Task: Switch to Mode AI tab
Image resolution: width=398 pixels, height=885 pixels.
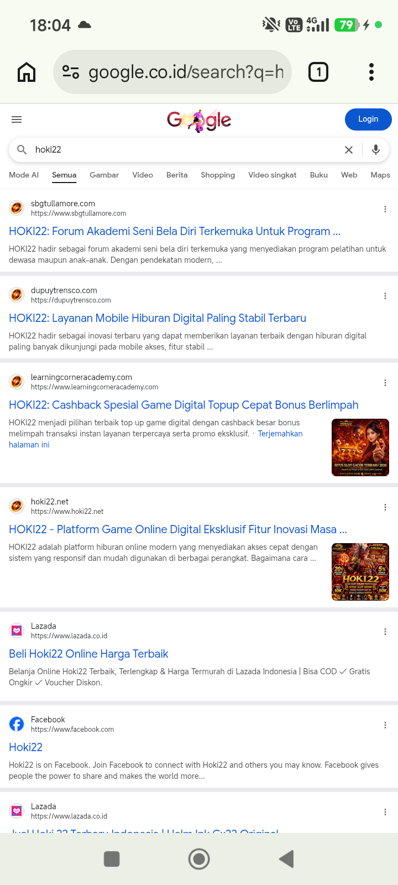Action: tap(24, 175)
